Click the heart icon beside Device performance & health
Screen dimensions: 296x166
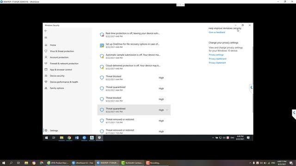46,82
